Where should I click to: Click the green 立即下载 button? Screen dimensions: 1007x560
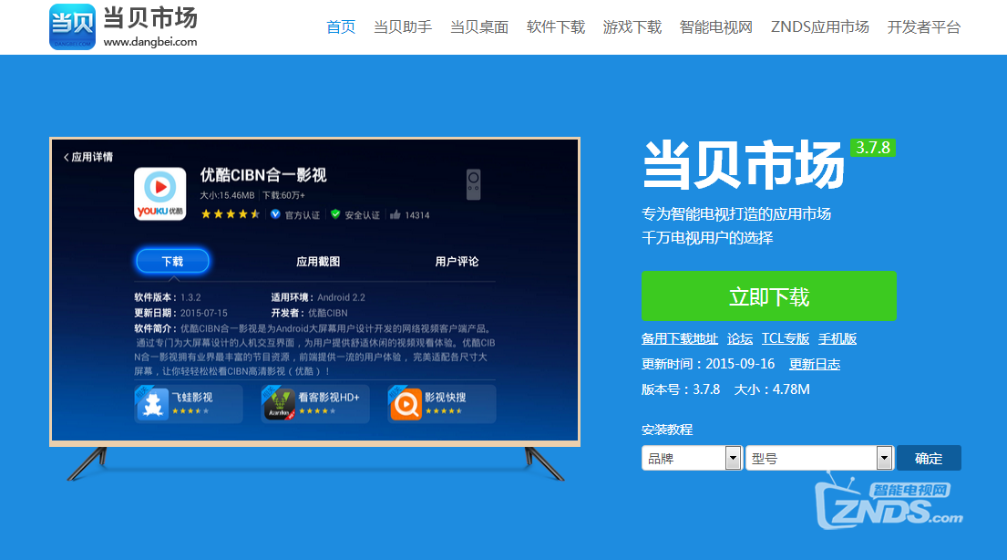tap(769, 296)
